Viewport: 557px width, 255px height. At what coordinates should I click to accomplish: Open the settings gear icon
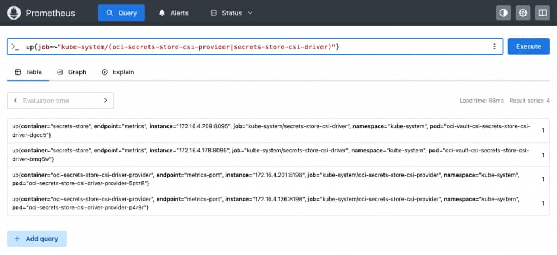coord(523,13)
